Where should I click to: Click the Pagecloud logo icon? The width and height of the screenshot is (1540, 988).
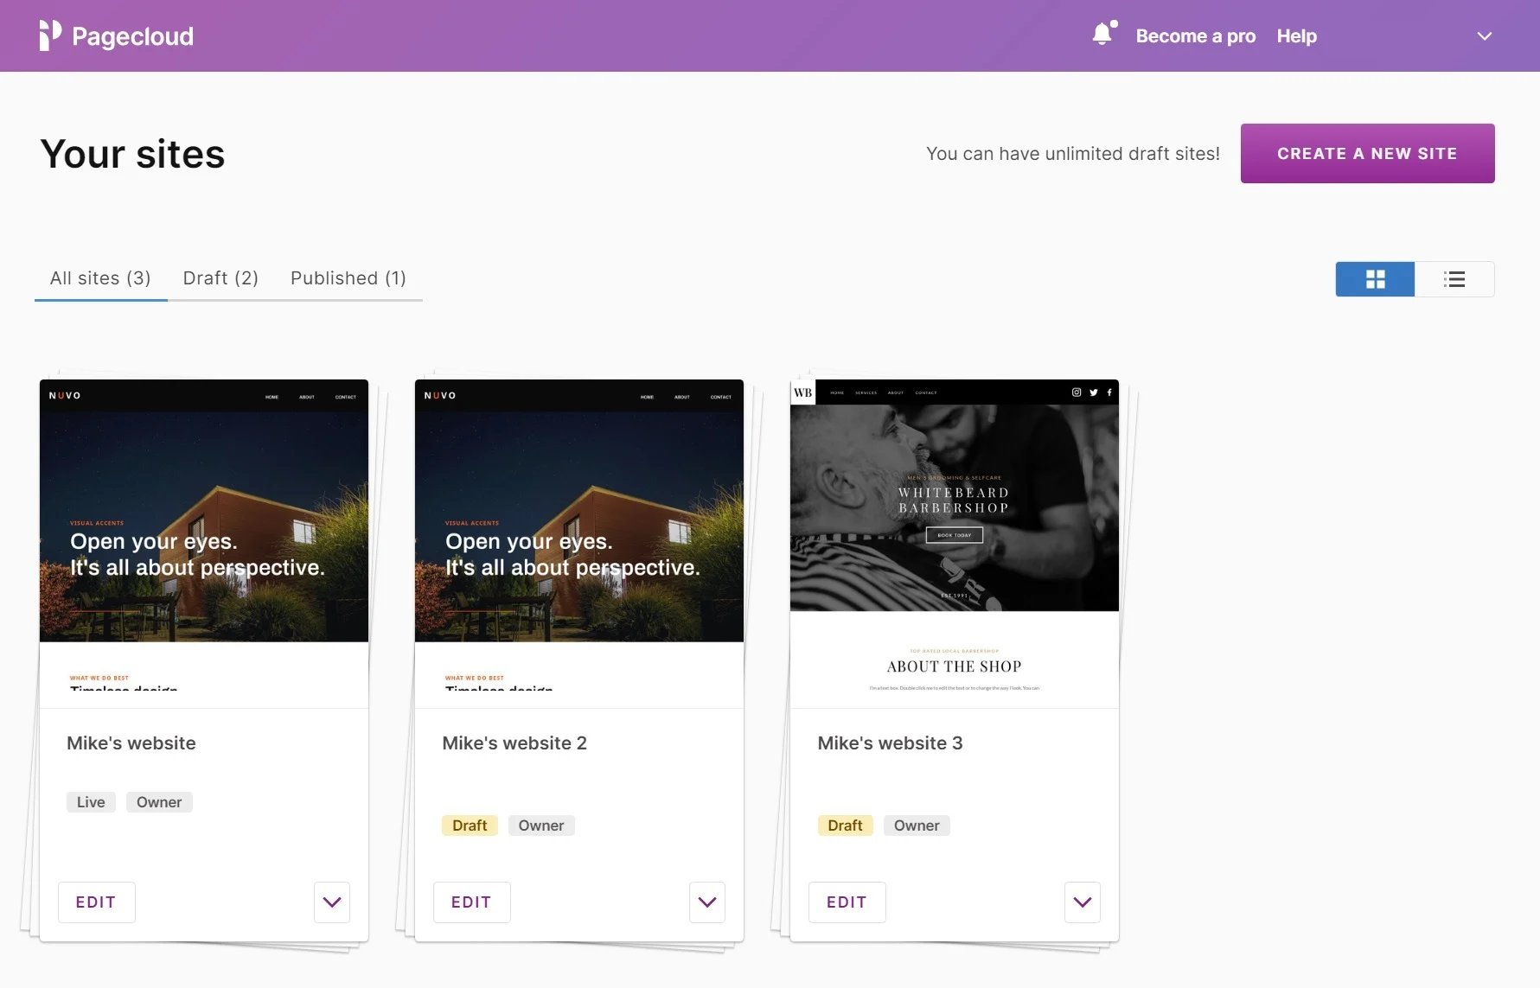coord(49,35)
